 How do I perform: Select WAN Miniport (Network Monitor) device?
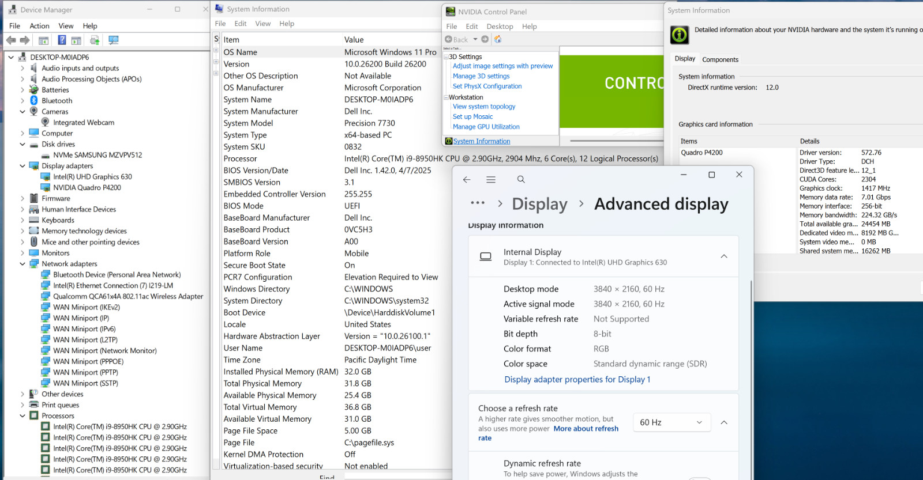click(105, 350)
